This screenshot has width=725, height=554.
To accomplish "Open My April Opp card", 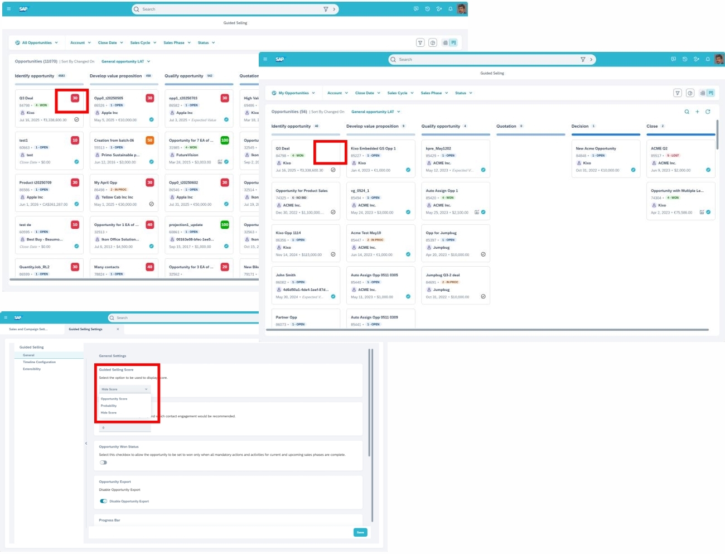I will coord(124,193).
